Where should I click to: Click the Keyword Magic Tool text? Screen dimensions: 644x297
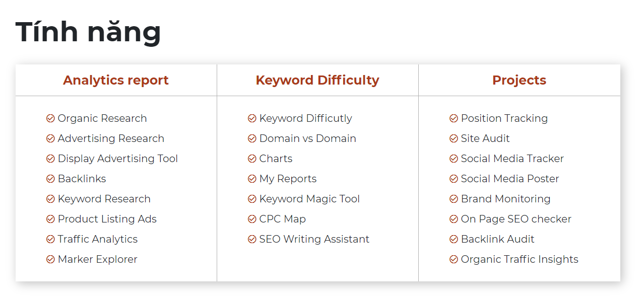[309, 199]
